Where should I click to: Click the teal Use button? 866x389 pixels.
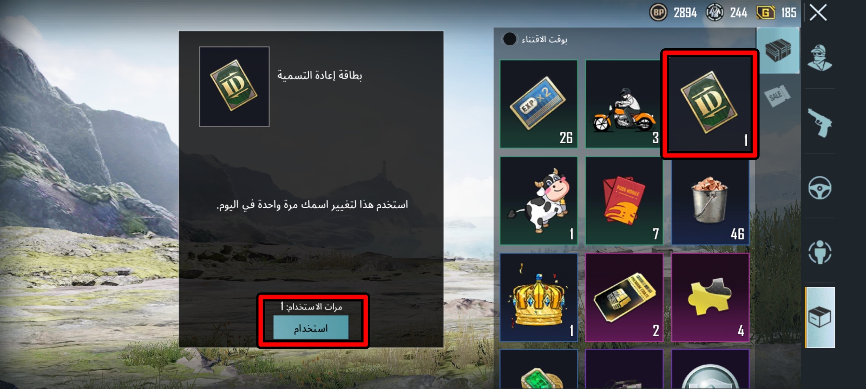tap(311, 327)
